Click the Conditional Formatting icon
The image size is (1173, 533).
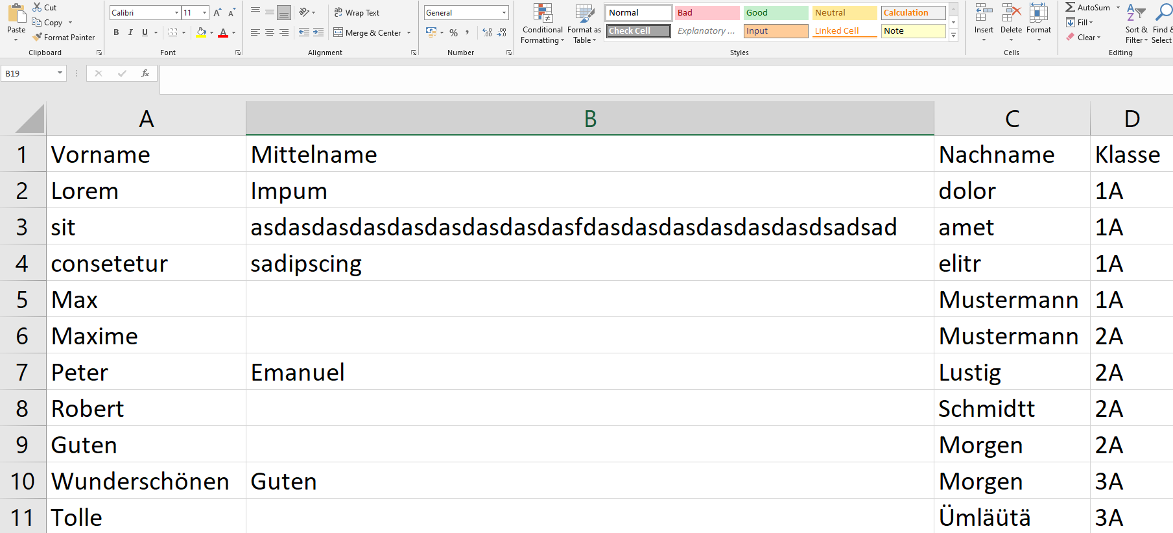coord(542,14)
